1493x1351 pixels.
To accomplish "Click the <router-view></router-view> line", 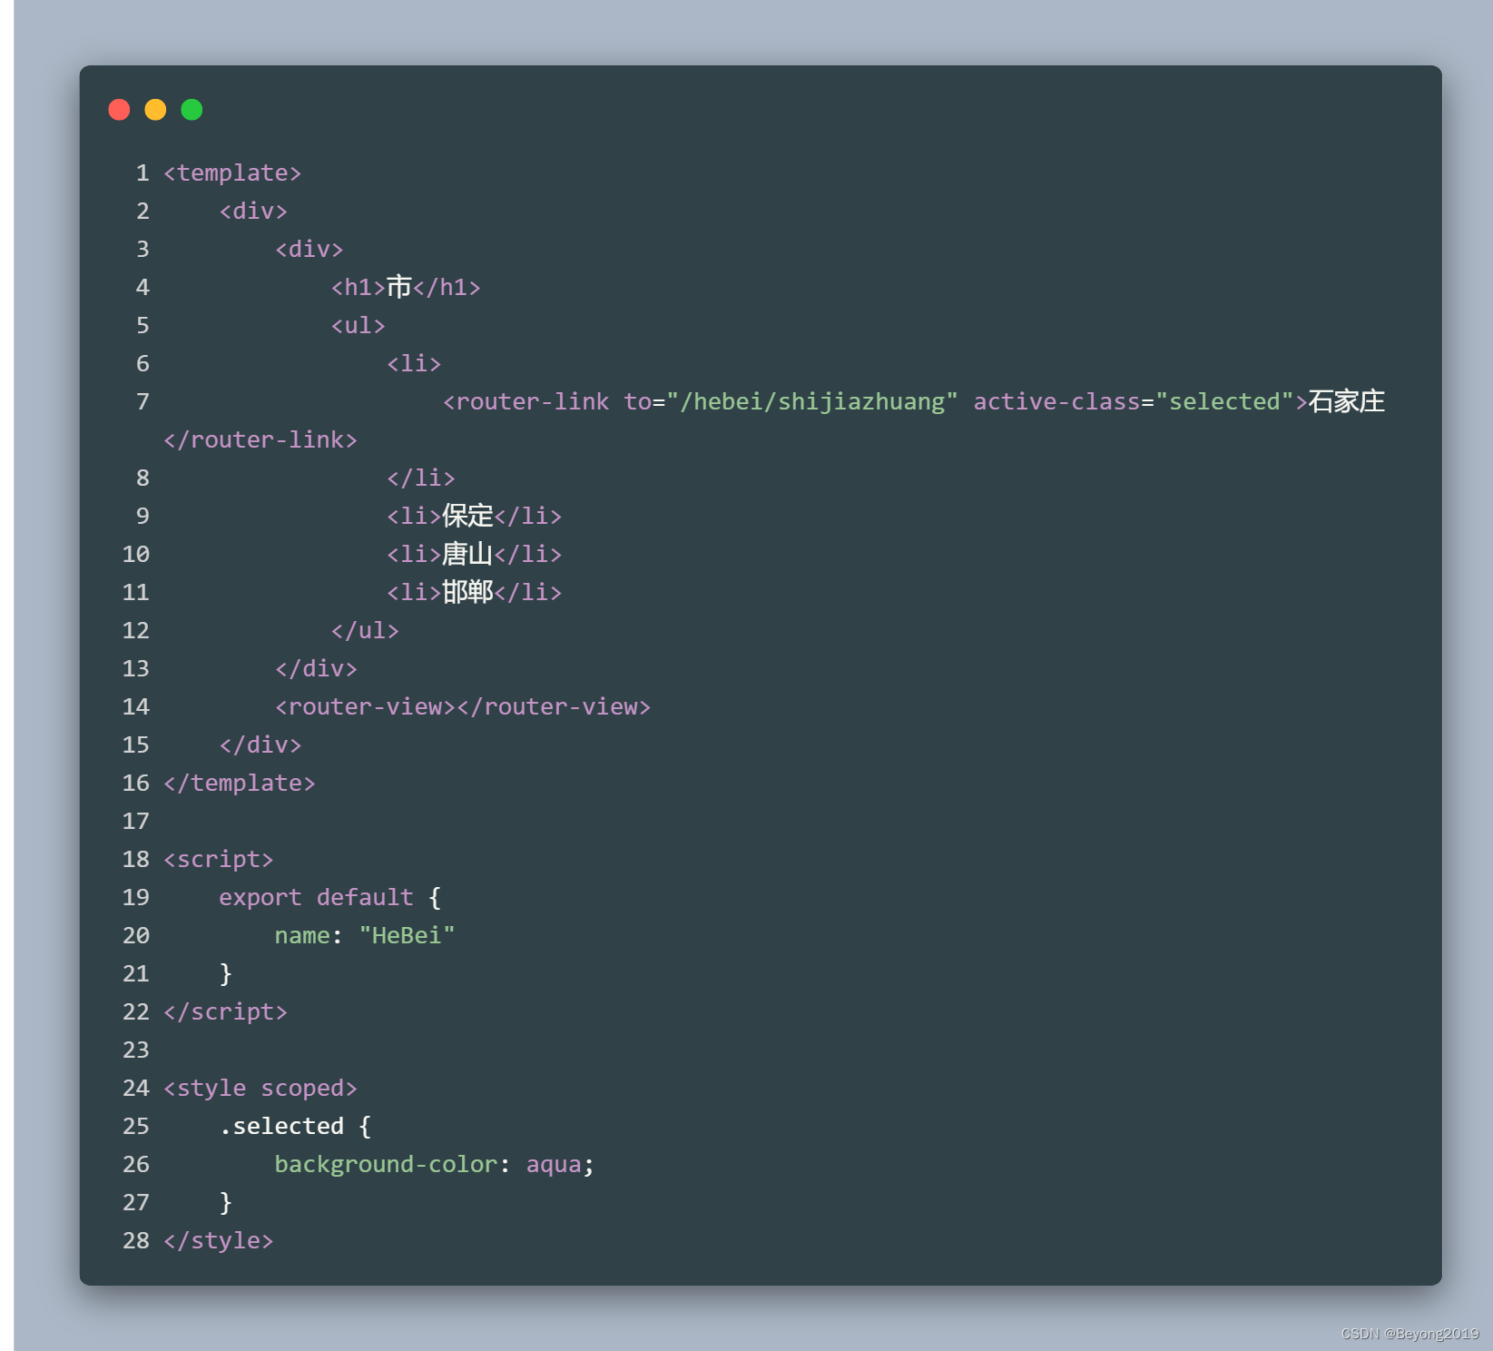I will point(463,706).
